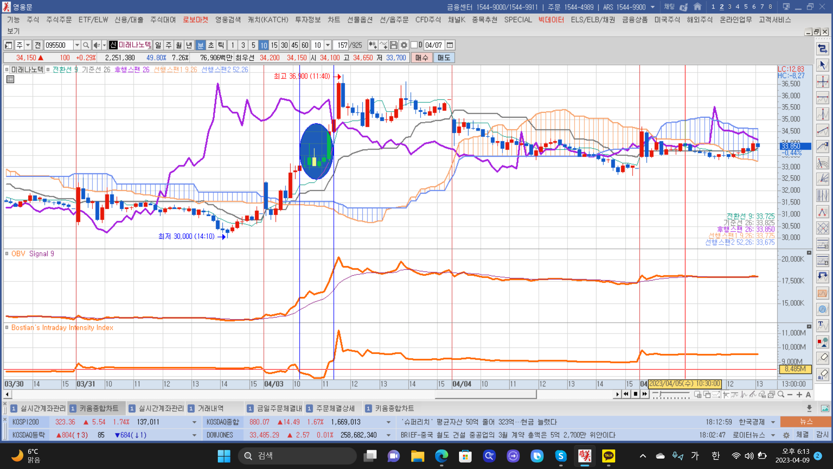Click the 매도 sell button
This screenshot has width=833, height=469.
point(444,58)
